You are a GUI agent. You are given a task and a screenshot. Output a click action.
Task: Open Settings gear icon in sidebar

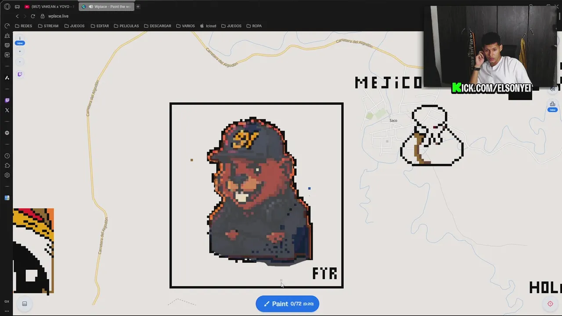[7, 175]
